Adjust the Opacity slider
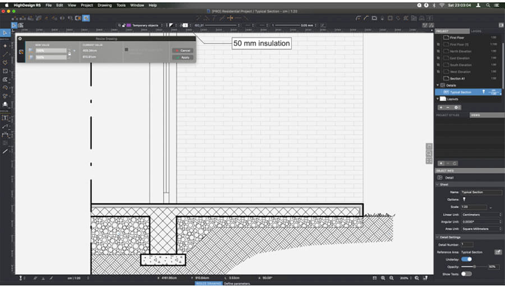The width and height of the screenshot is (505, 287). (x=475, y=266)
